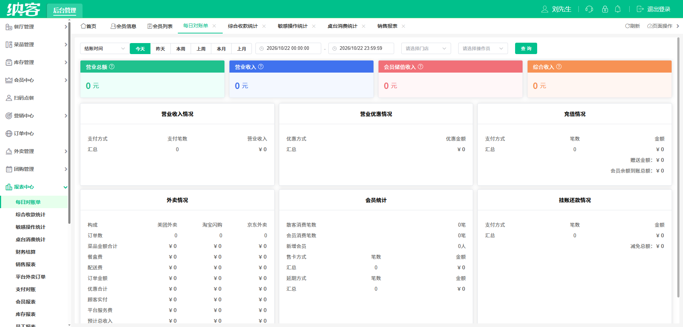Switch to the 会员信息 tab
The image size is (683, 327).
point(123,26)
